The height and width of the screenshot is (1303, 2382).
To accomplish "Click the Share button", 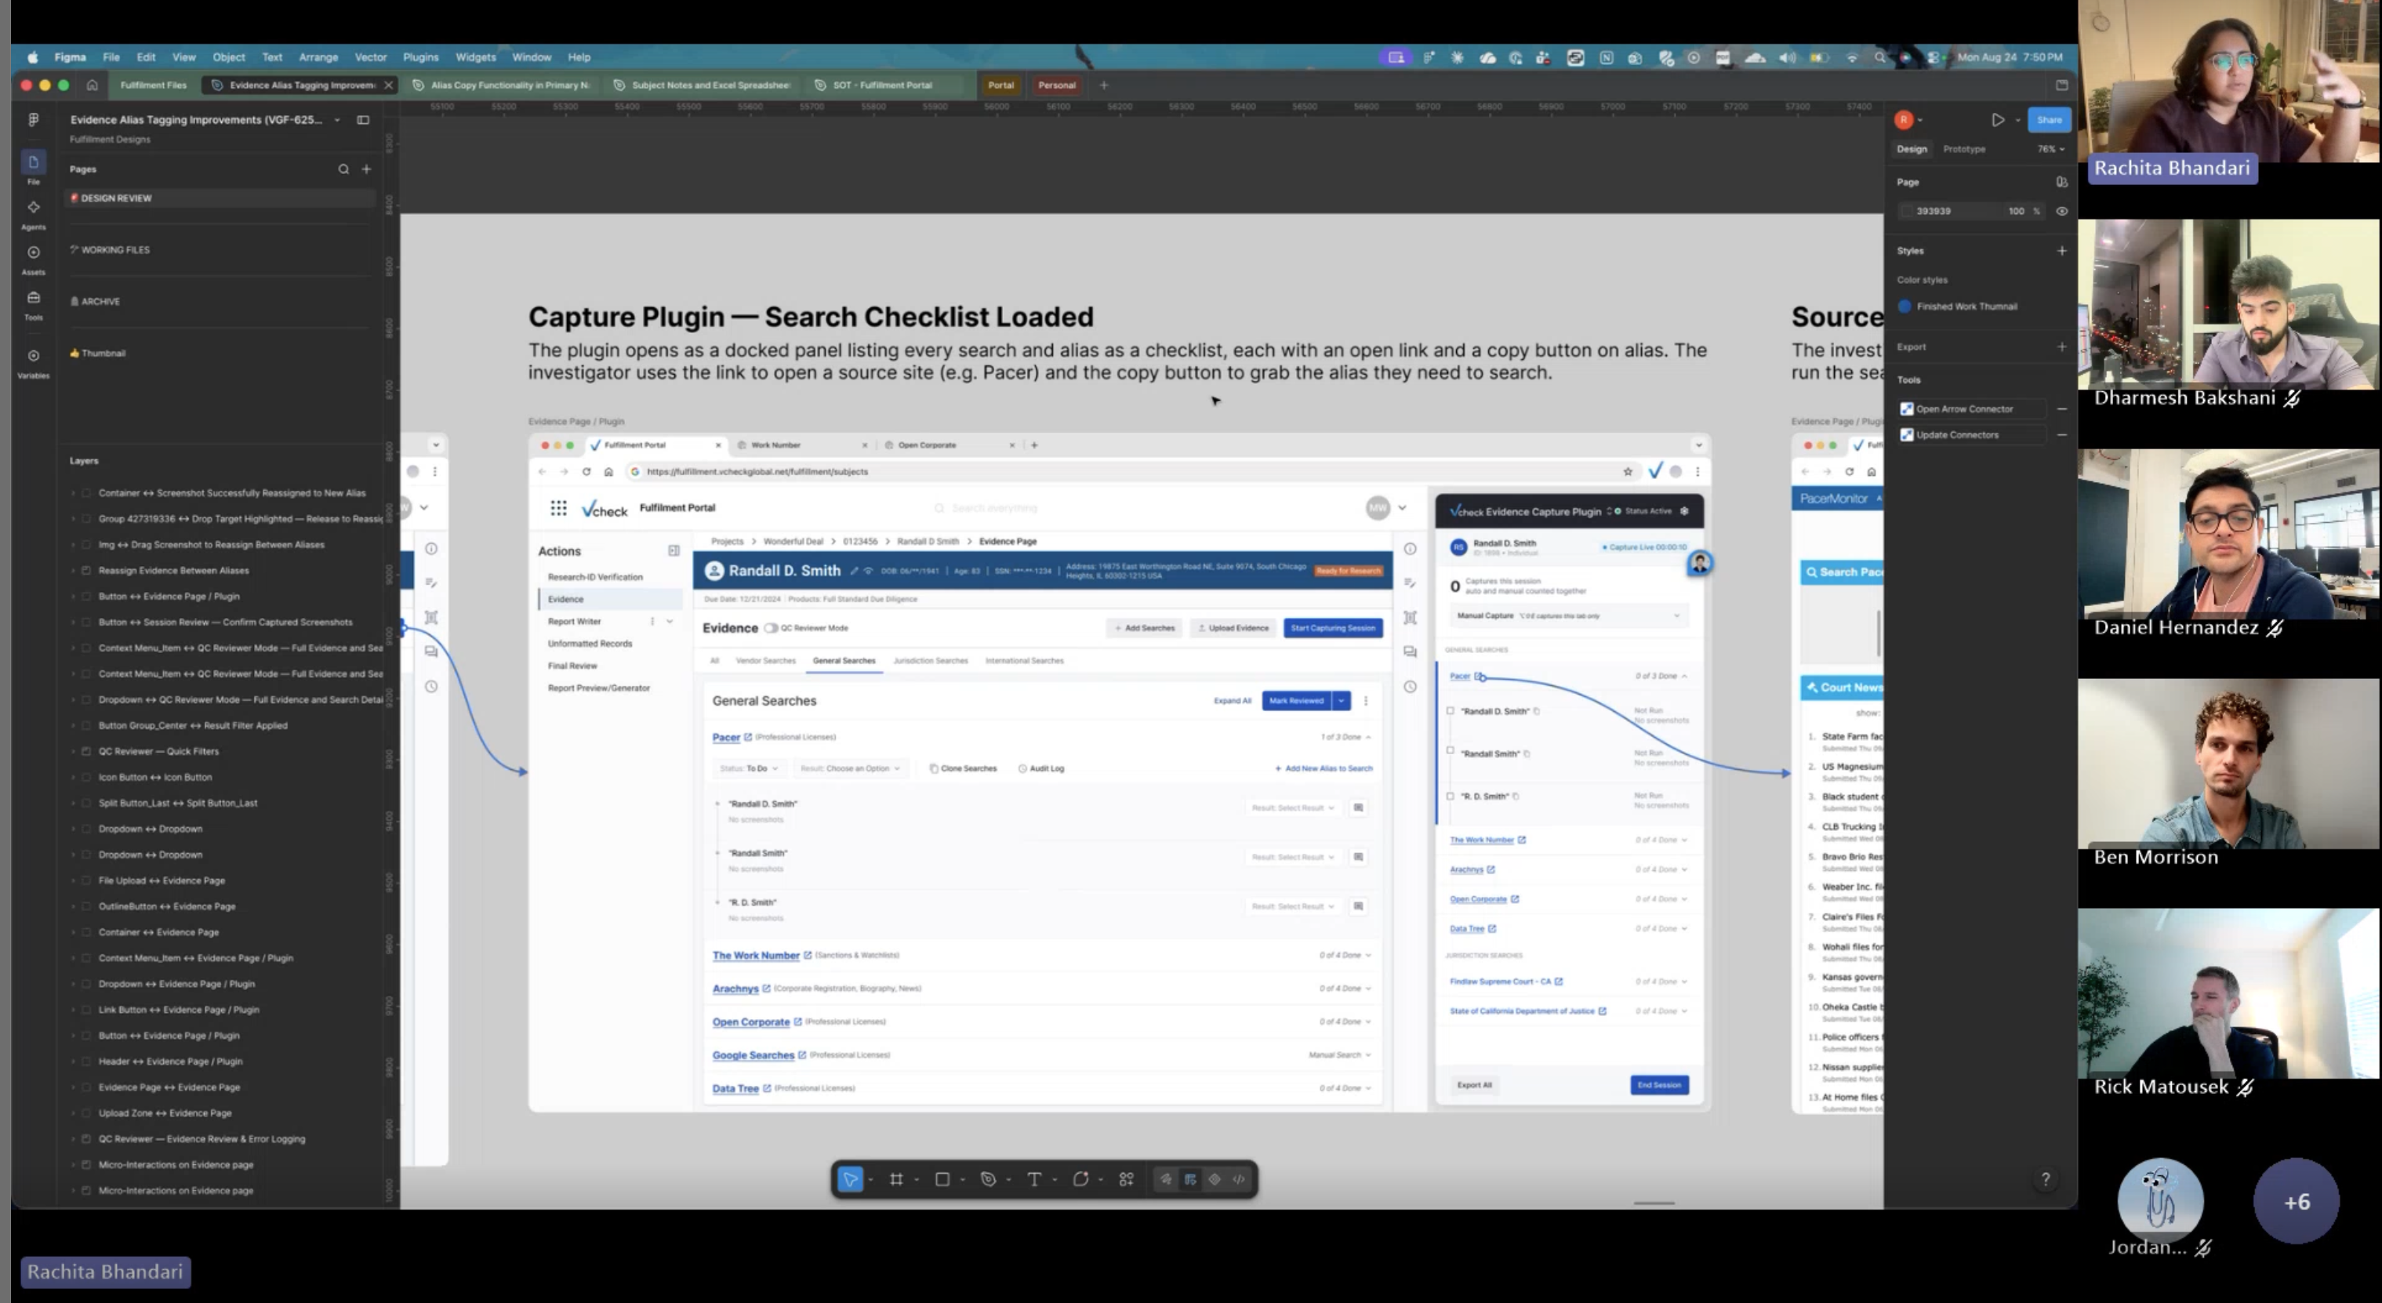I will [x=2048, y=119].
